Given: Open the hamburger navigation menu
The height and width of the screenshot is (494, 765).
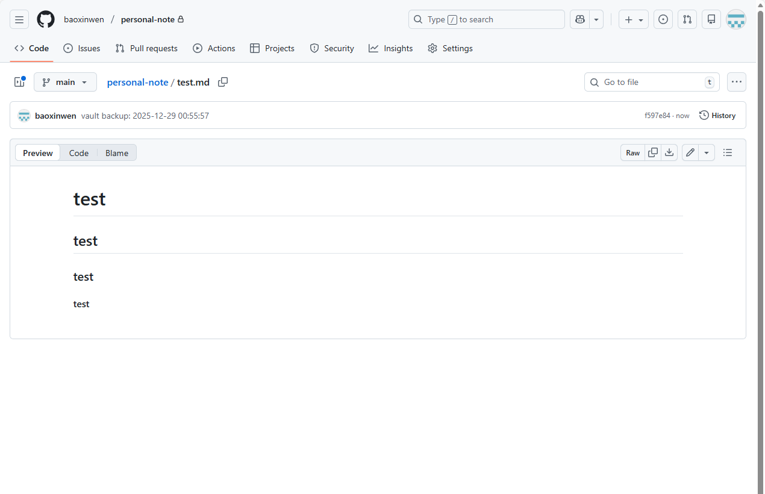Looking at the screenshot, I should (x=19, y=19).
